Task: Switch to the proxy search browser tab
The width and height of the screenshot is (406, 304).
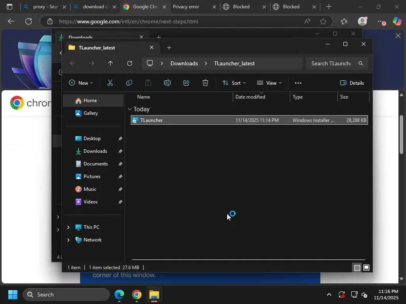Action: (44, 7)
